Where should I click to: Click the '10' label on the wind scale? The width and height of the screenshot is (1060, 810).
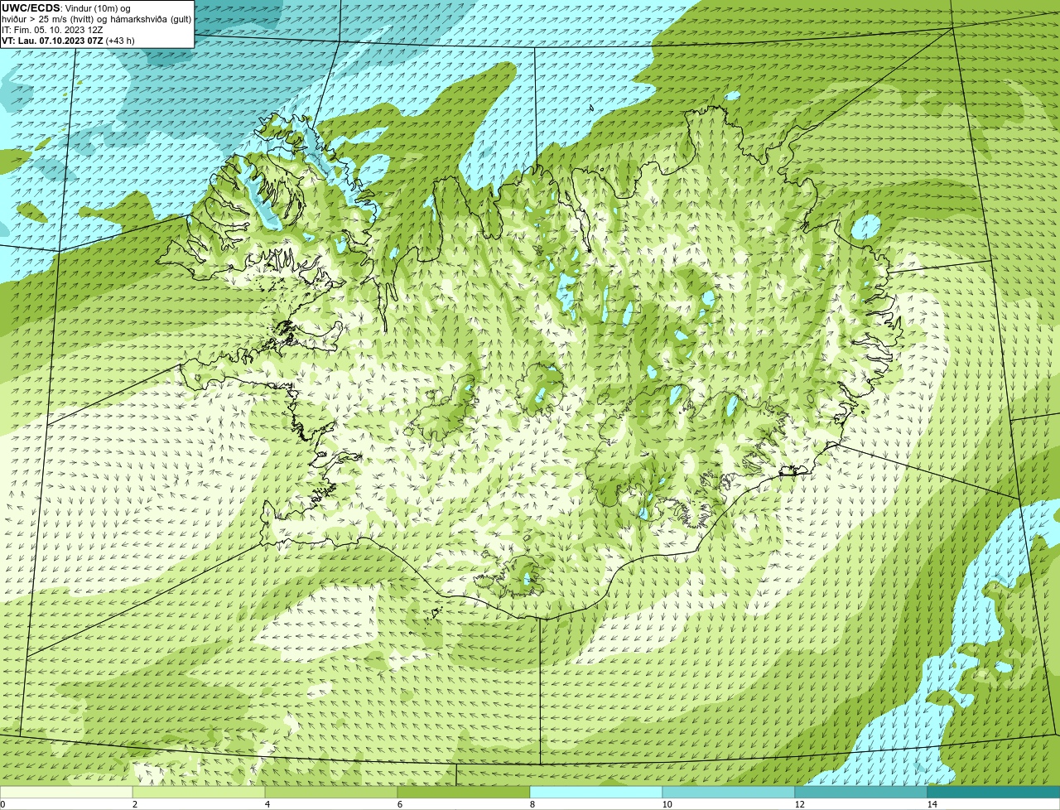point(667,804)
